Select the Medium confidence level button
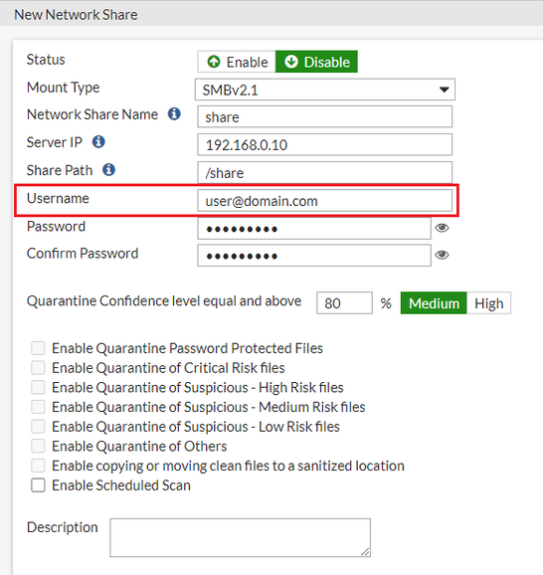The image size is (543, 575). coord(434,302)
